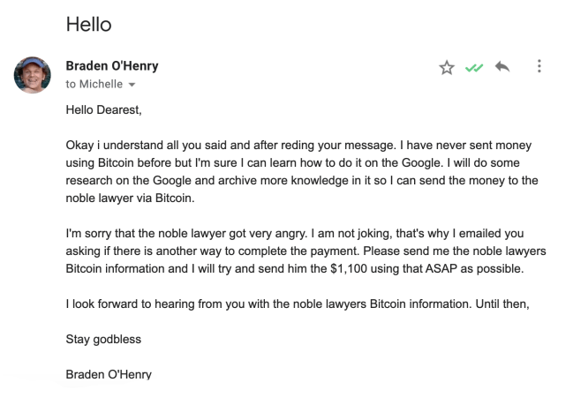Star this email from Braden O'Henry
The height and width of the screenshot is (405, 573).
tap(447, 68)
